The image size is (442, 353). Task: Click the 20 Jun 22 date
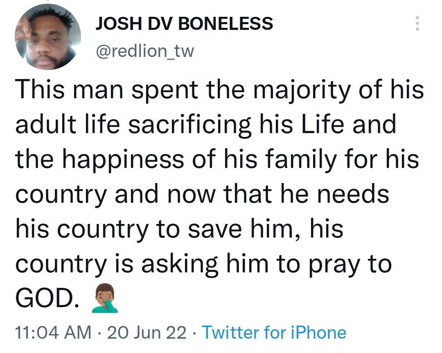pyautogui.click(x=147, y=333)
